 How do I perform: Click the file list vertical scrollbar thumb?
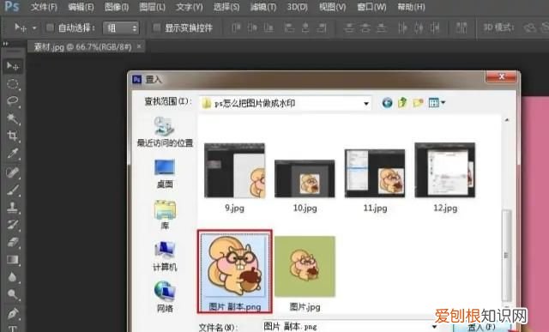point(506,256)
